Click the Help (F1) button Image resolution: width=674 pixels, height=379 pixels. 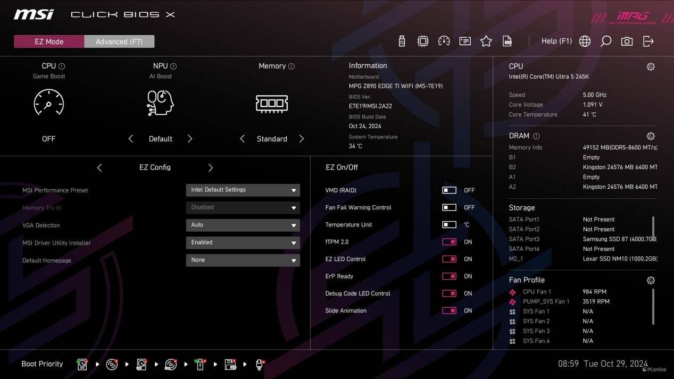(x=556, y=41)
